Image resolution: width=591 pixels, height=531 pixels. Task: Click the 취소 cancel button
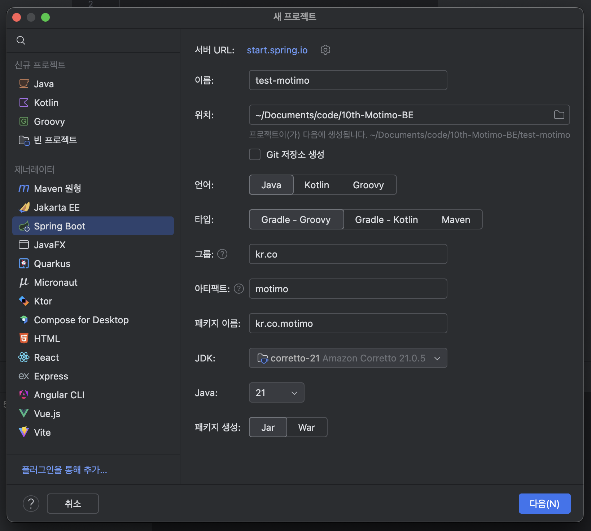[x=73, y=504]
